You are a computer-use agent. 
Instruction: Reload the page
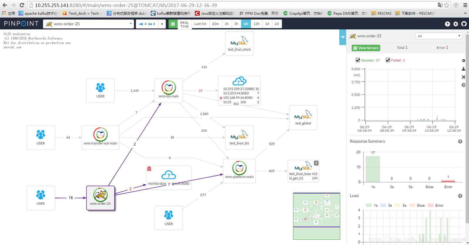(22, 5)
